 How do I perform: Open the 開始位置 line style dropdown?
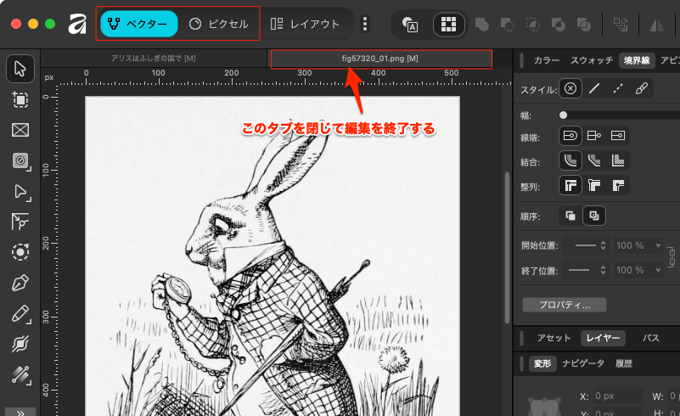coord(584,245)
